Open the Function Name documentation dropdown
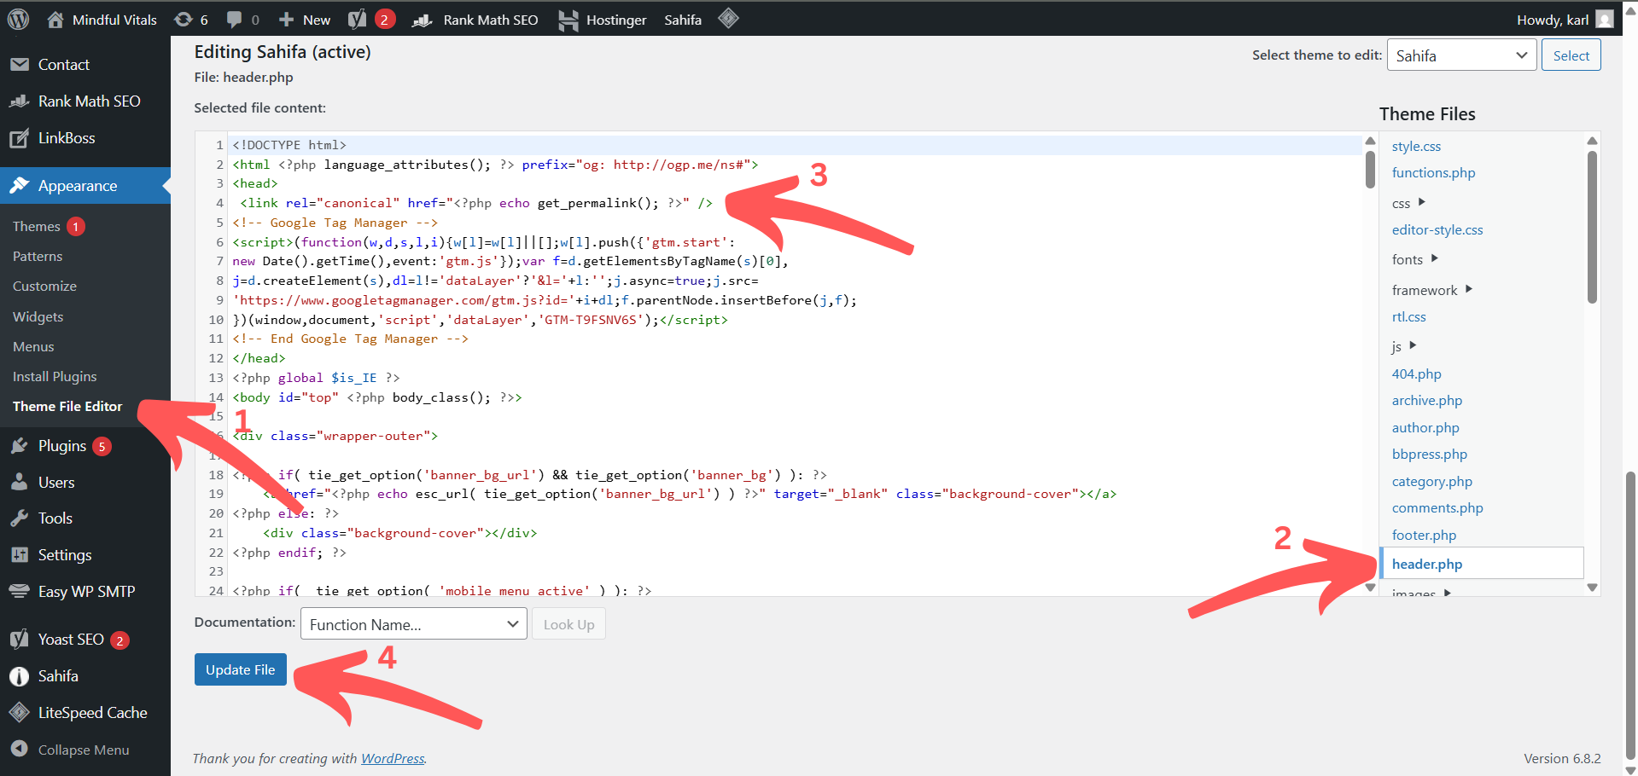The width and height of the screenshot is (1638, 776). 413,624
